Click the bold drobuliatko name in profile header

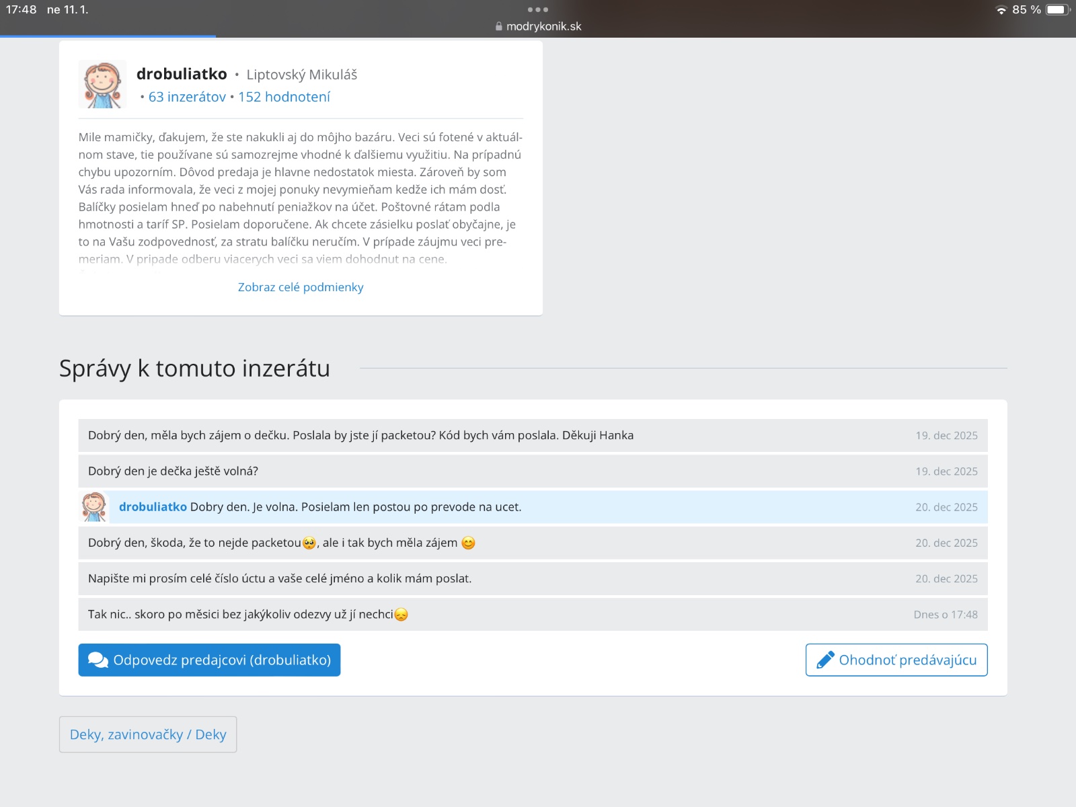182,74
